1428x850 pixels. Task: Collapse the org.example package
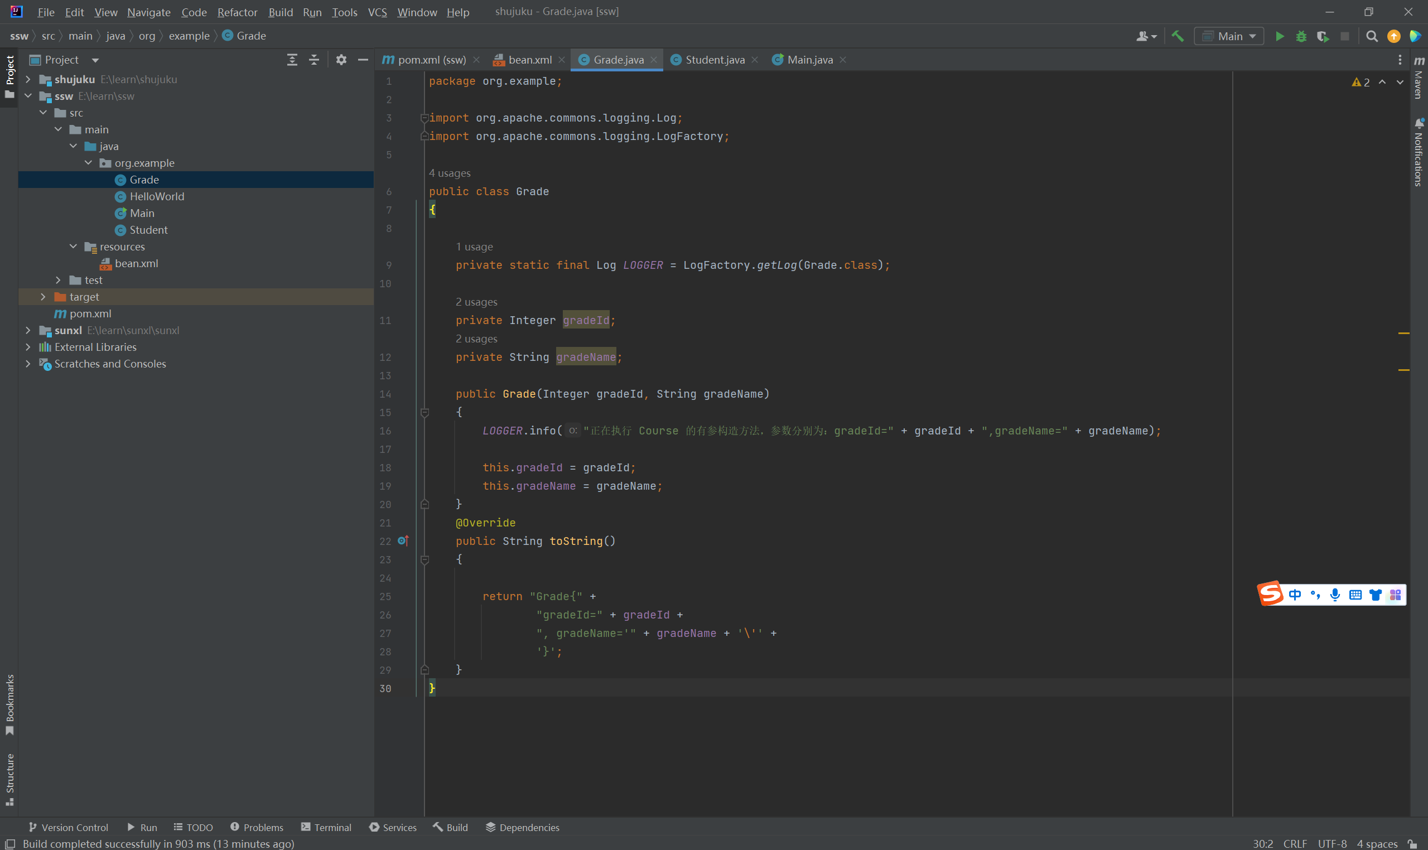(x=88, y=163)
